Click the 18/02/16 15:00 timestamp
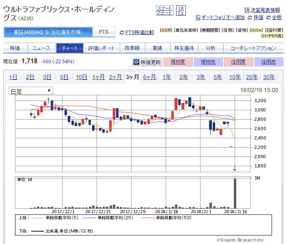The image size is (287, 244). coord(259,90)
